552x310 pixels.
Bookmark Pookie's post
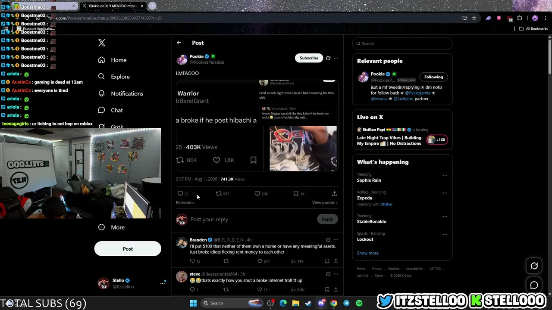pos(296,194)
